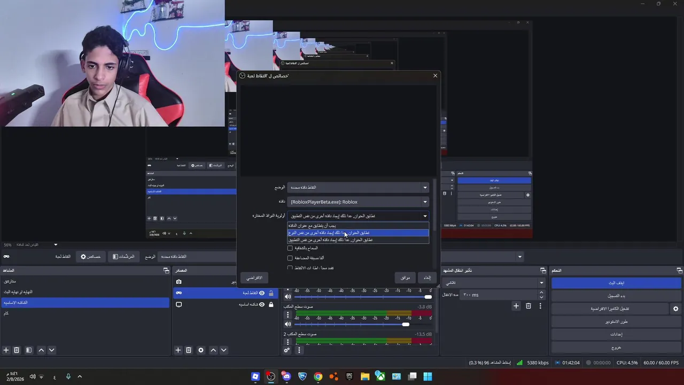Open Discord from the Windows taskbar
Image resolution: width=684 pixels, height=385 pixels.
pyautogui.click(x=287, y=376)
